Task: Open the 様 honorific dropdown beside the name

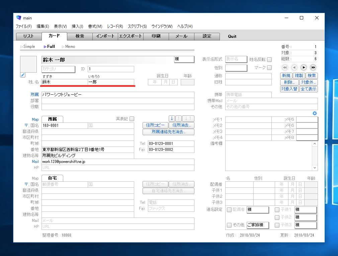Action: click(184, 59)
